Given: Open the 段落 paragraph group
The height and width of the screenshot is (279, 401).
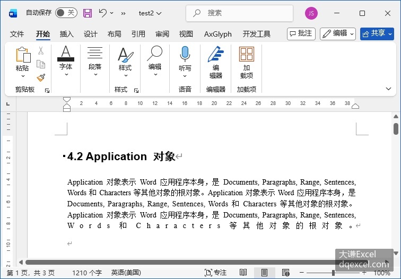Looking at the screenshot, I should tap(95, 61).
